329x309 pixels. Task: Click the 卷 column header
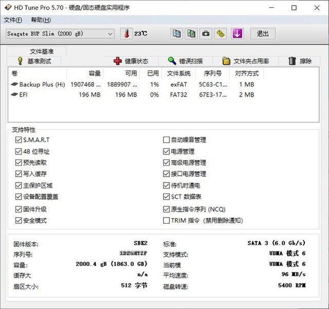(x=38, y=73)
